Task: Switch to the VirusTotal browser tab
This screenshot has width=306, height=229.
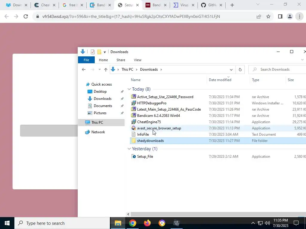Action: (x=184, y=5)
